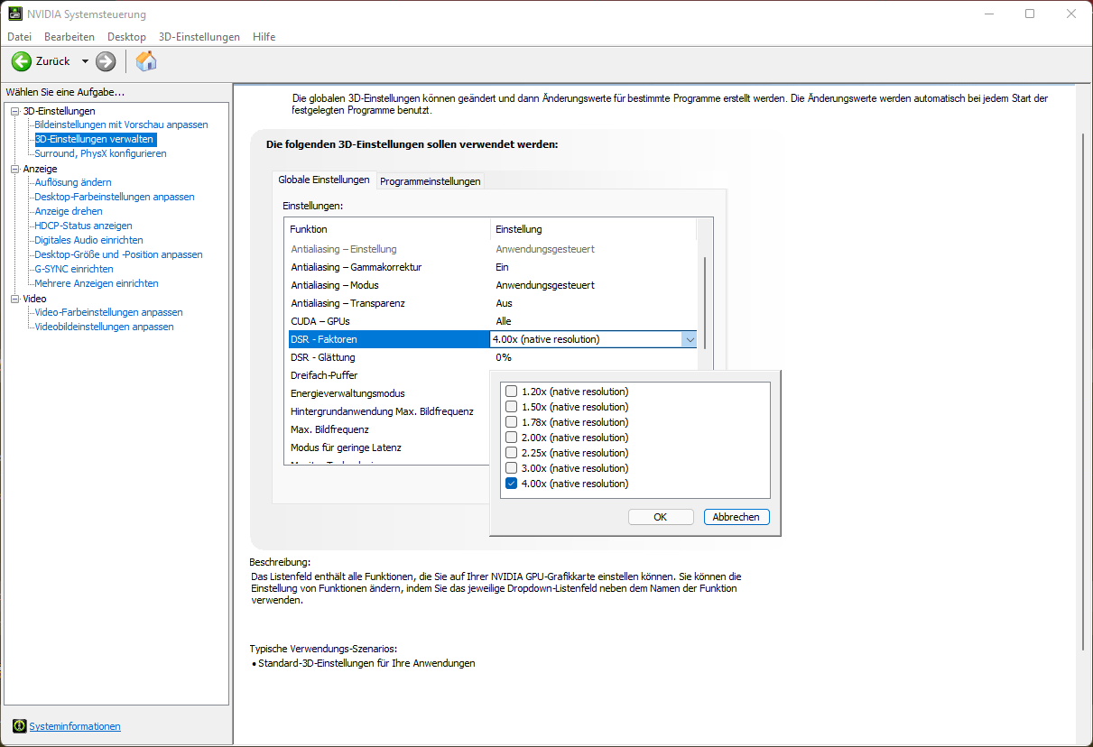
Task: Switch to the Programmeinstellungen tab
Action: [x=430, y=181]
